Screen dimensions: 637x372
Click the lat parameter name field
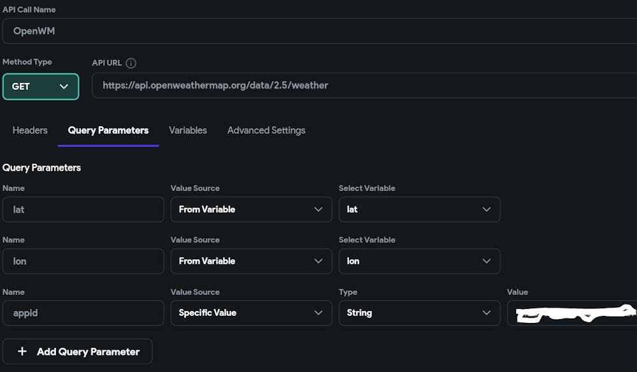[83, 209]
